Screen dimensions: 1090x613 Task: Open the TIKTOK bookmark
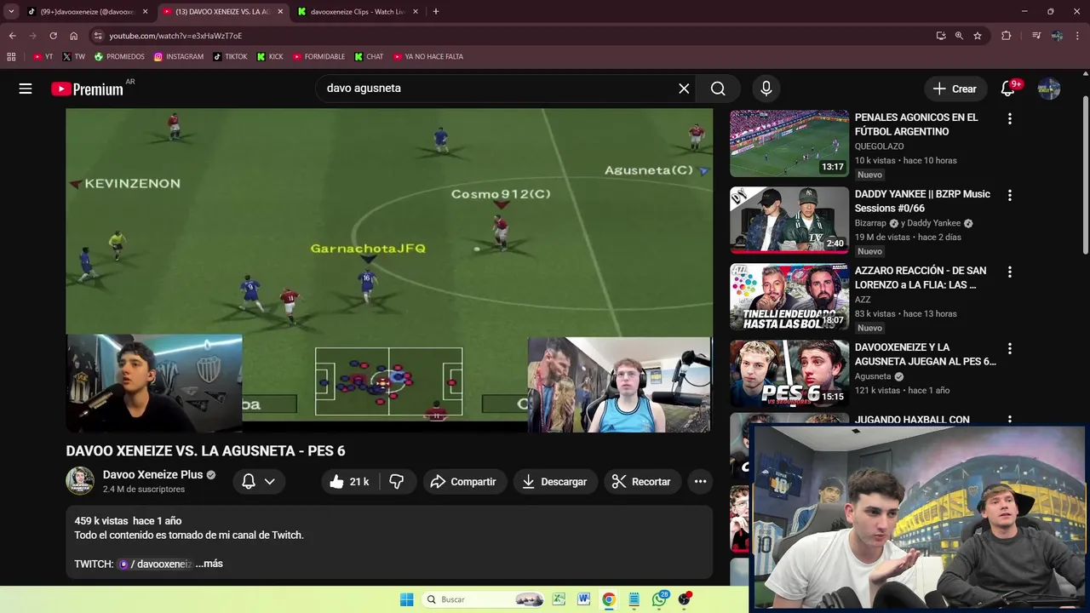point(230,57)
